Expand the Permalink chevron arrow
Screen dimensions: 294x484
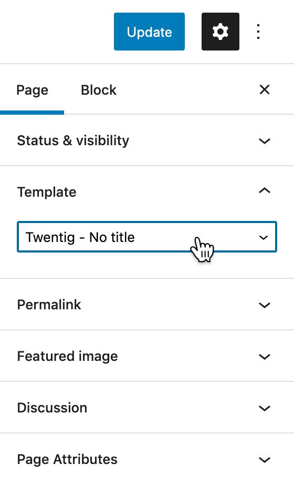[265, 305]
